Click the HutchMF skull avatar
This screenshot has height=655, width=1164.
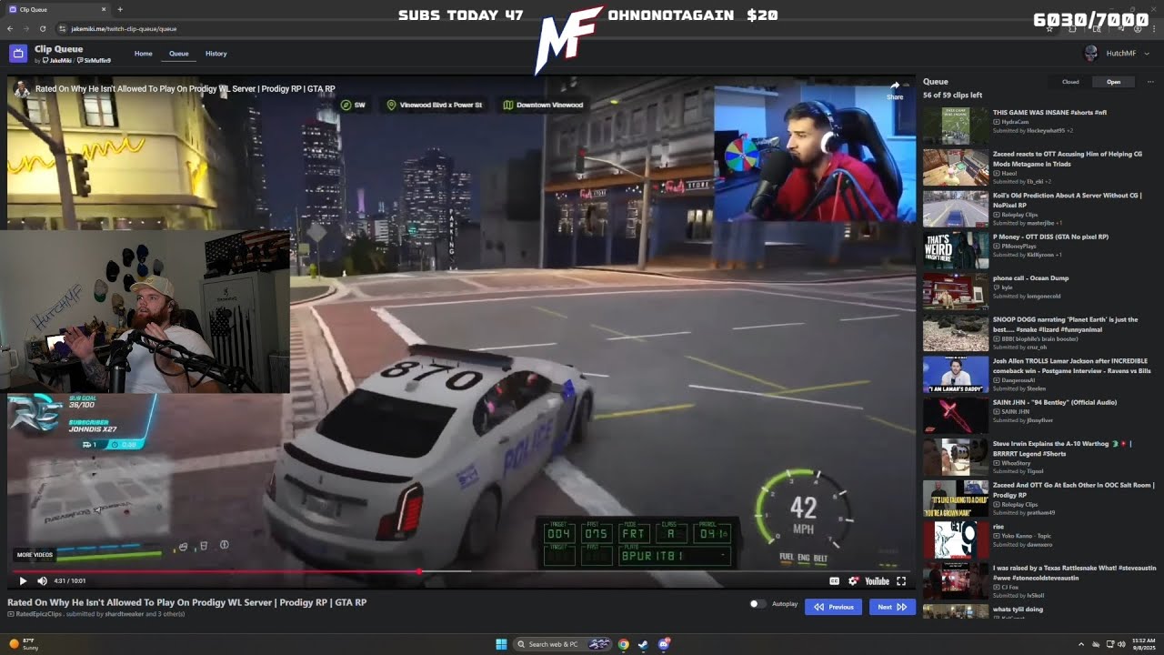pyautogui.click(x=1091, y=54)
